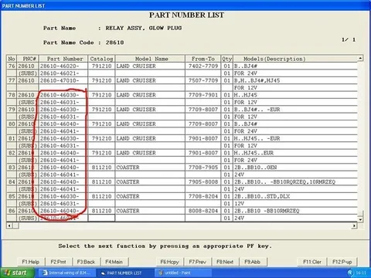371x278 pixels.
Task: Click the Qty column header
Action: coord(227,59)
